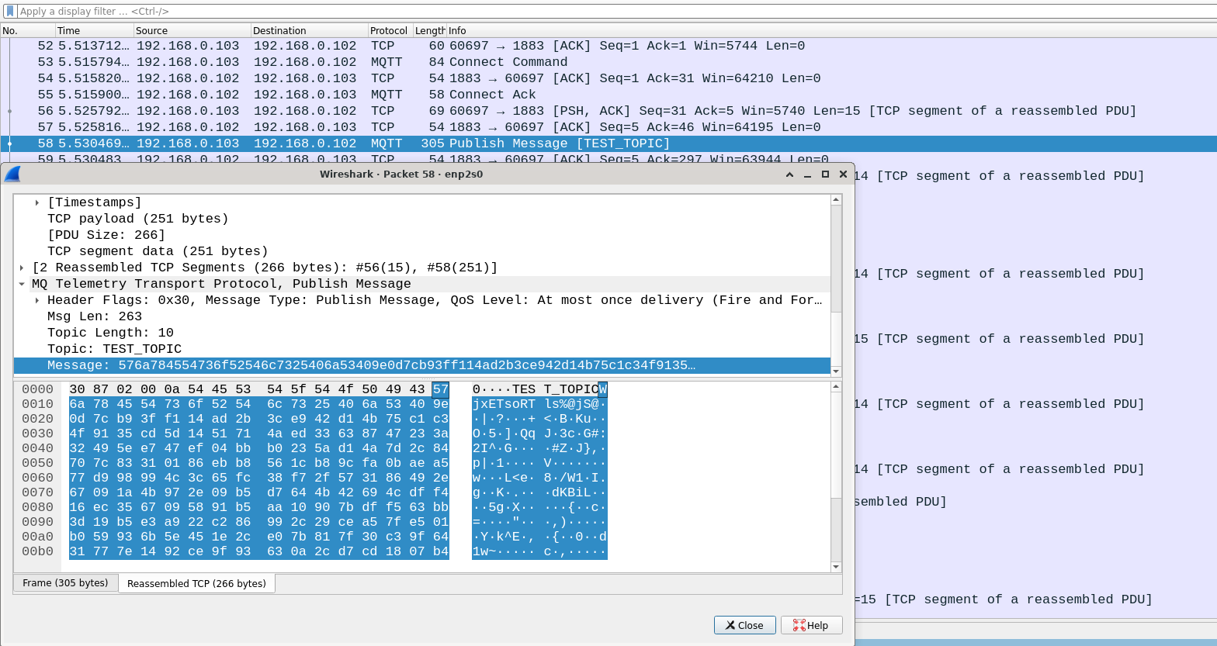Shade the Packet 58 dialog using the up-arrow button
The height and width of the screenshot is (646, 1217).
click(x=789, y=174)
